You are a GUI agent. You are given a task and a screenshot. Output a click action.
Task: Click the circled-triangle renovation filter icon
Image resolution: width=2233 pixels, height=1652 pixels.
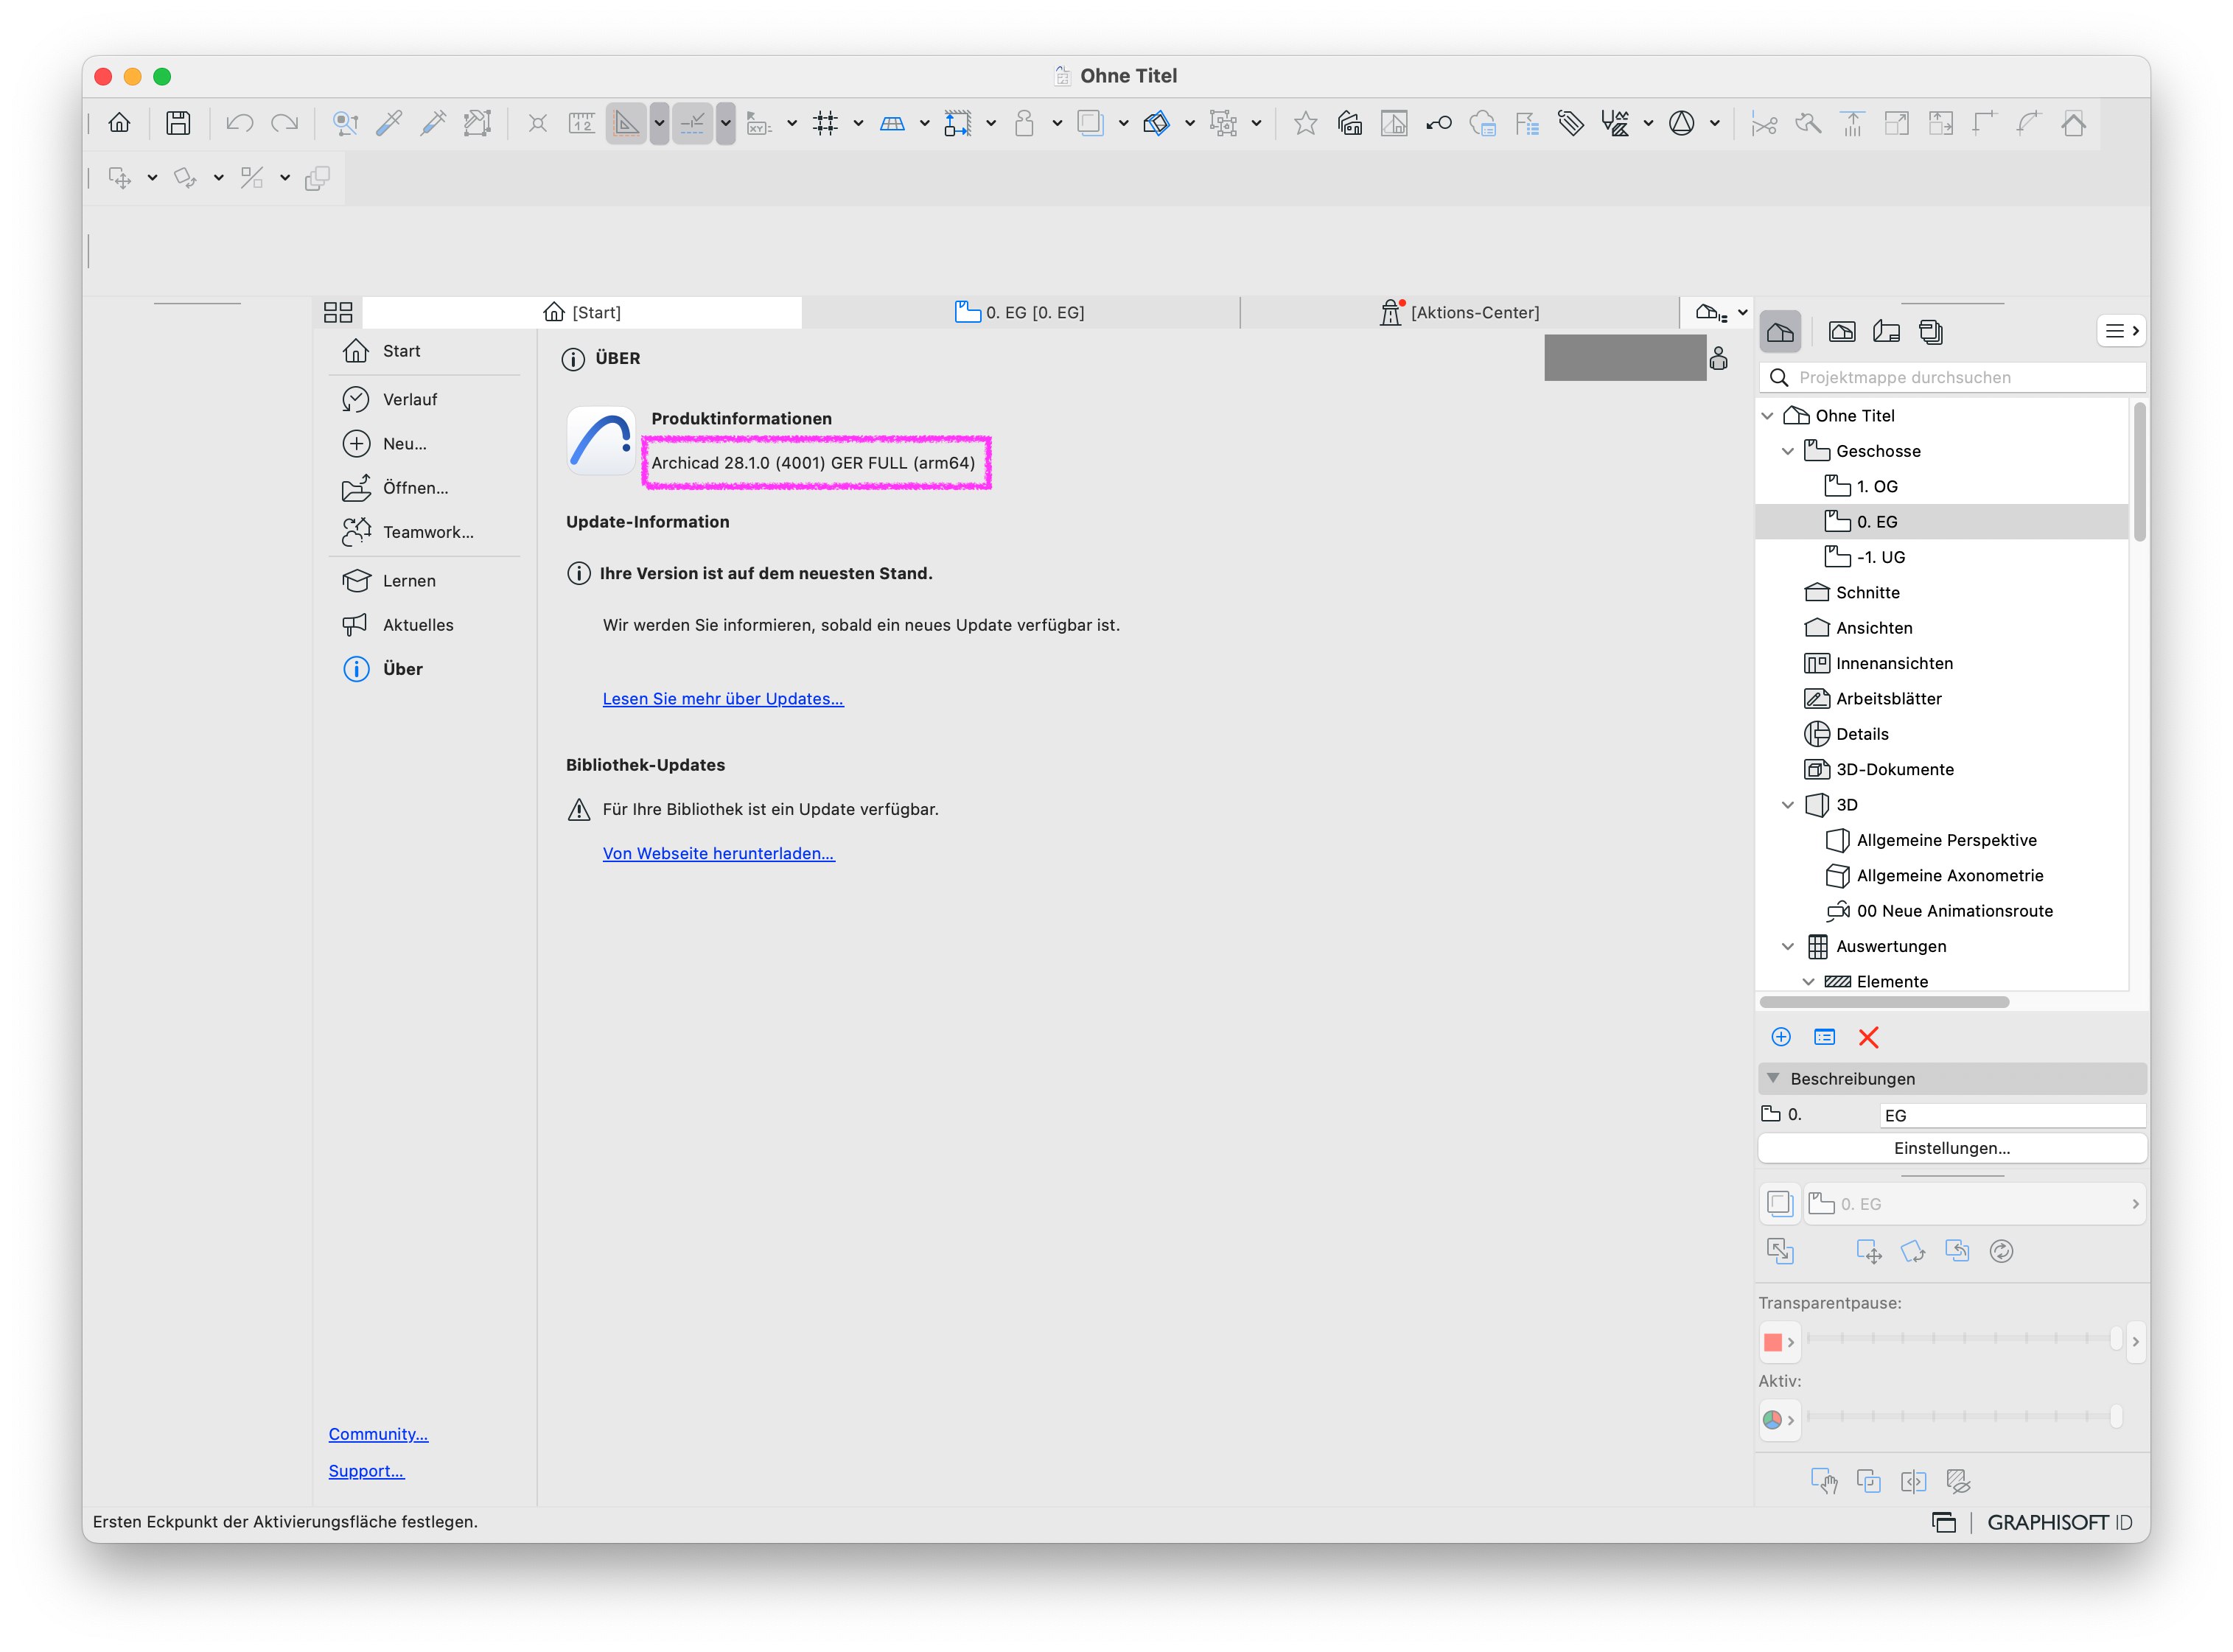point(1682,123)
